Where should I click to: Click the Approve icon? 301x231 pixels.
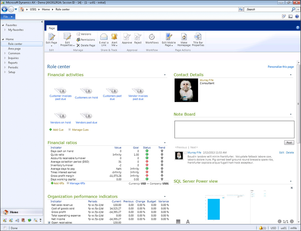[x=127, y=37]
